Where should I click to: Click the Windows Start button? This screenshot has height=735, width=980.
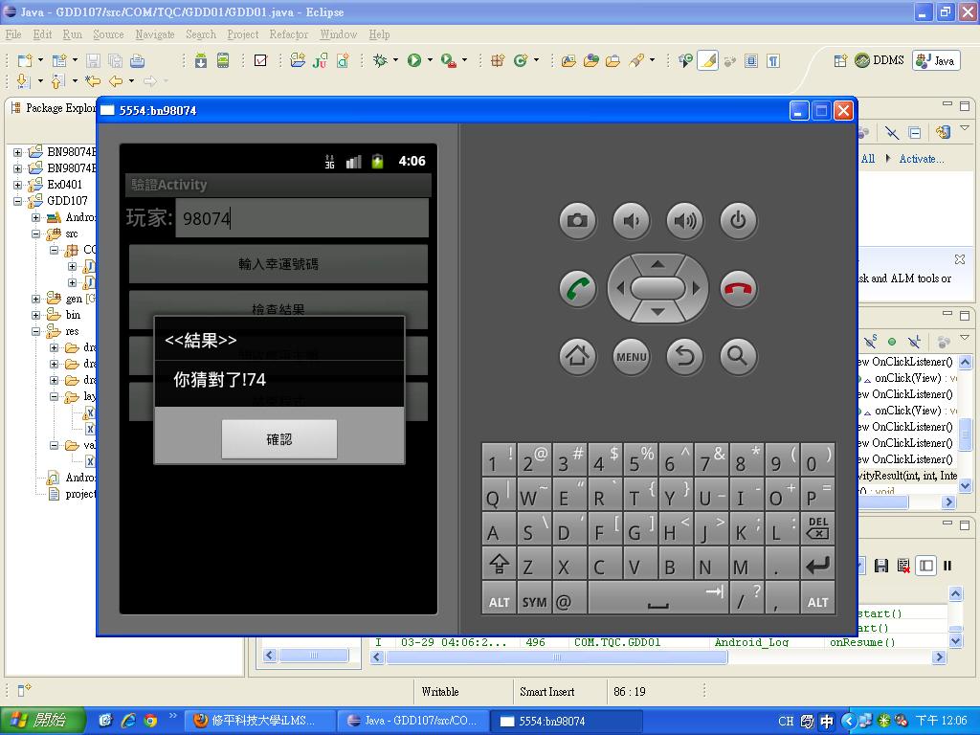click(x=38, y=721)
